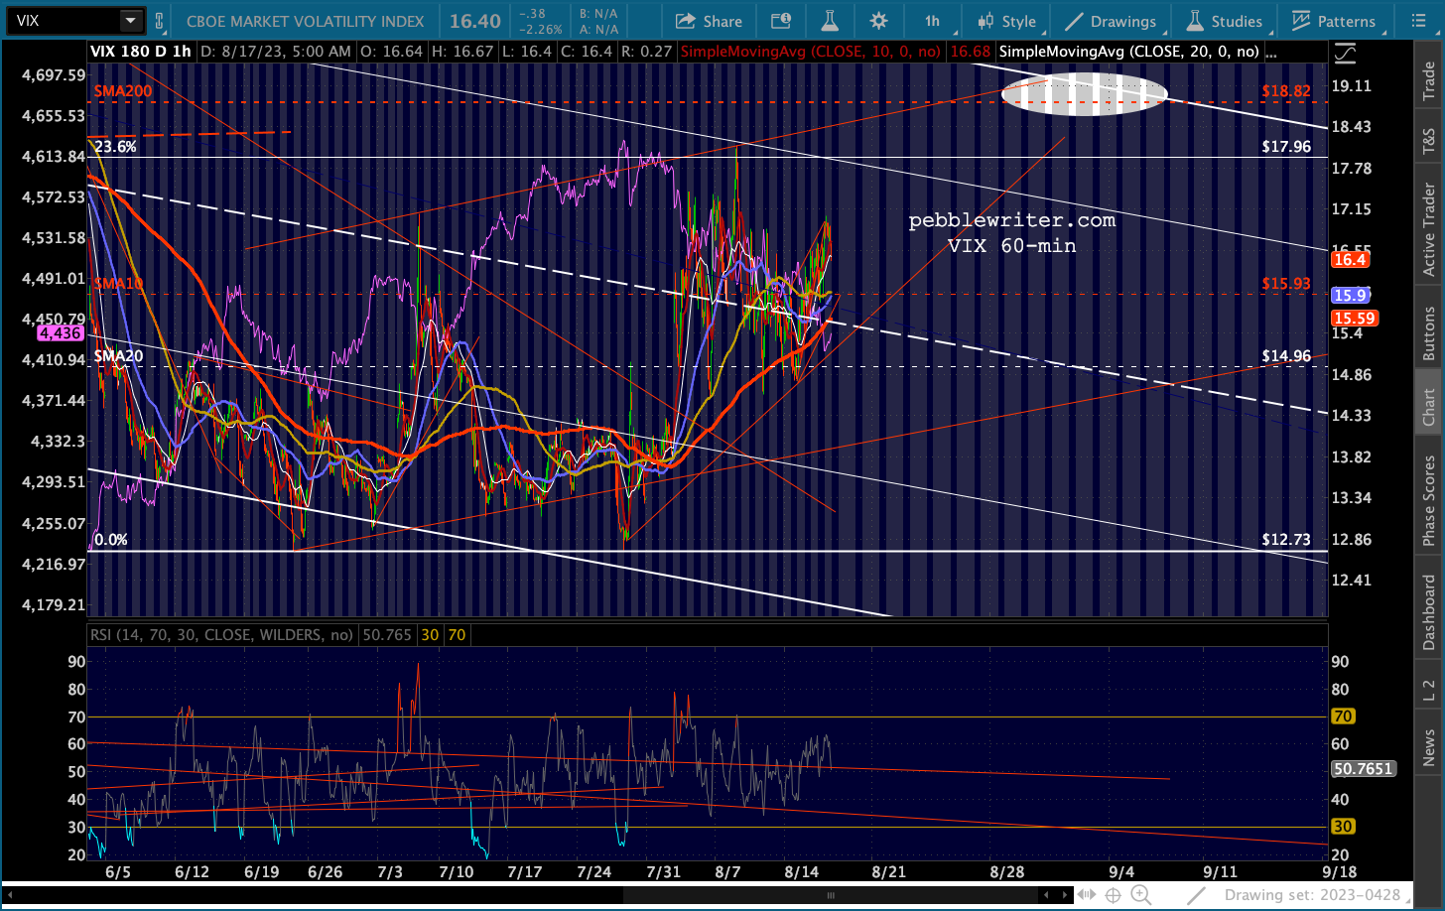
Task: Click the horizontal chart scrollbar handle
Action: [830, 894]
